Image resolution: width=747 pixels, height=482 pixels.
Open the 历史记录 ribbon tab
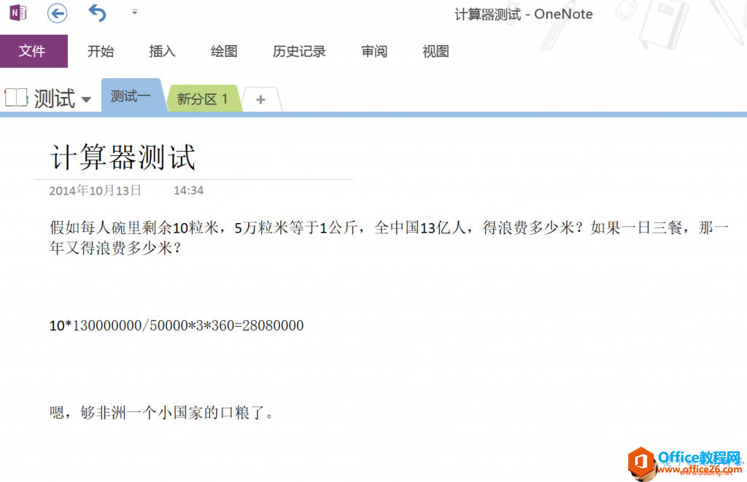[298, 51]
